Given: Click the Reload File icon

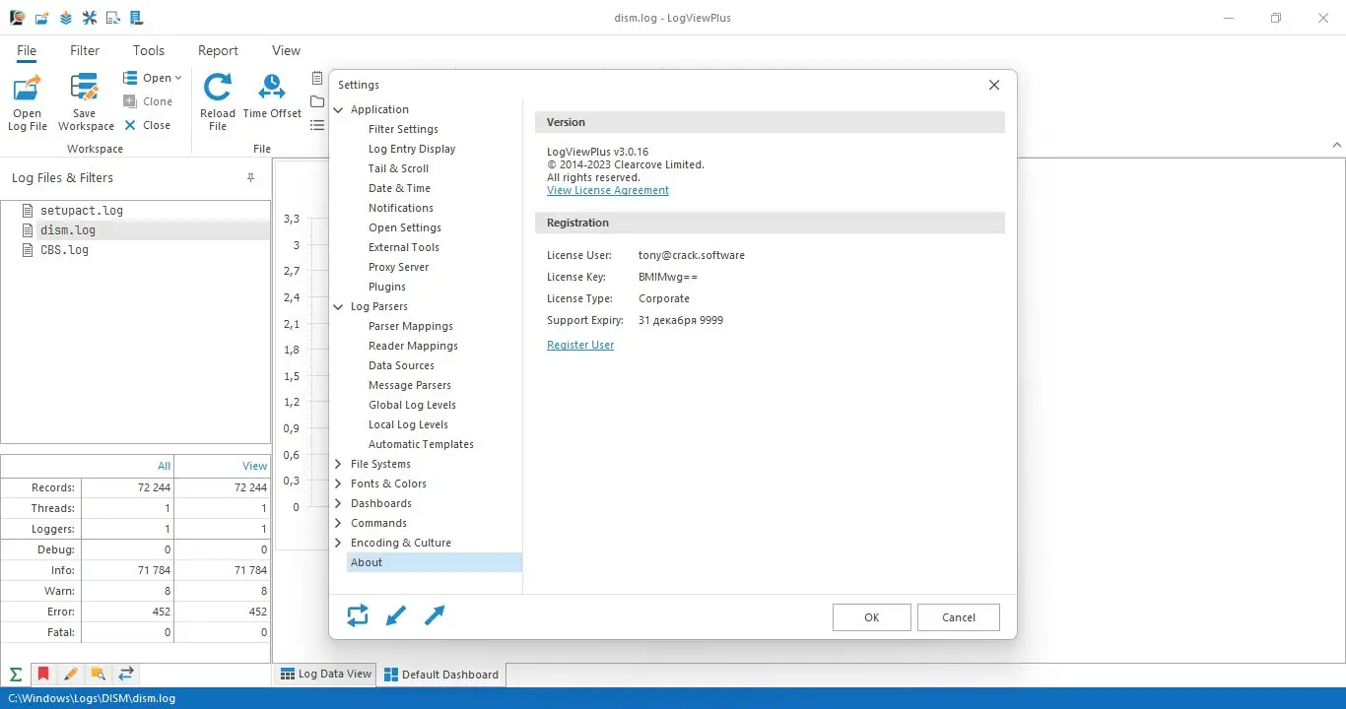Looking at the screenshot, I should tap(218, 88).
